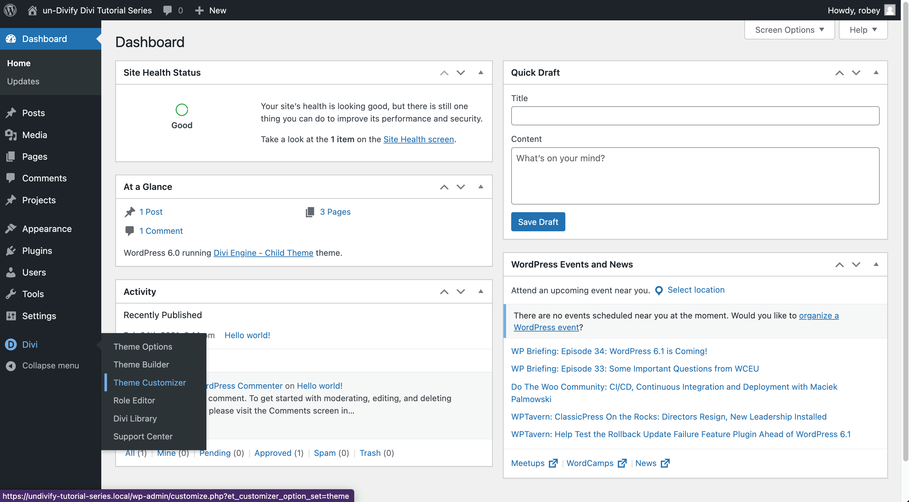
Task: Click the pin icon next to 1 Post
Action: click(x=130, y=212)
